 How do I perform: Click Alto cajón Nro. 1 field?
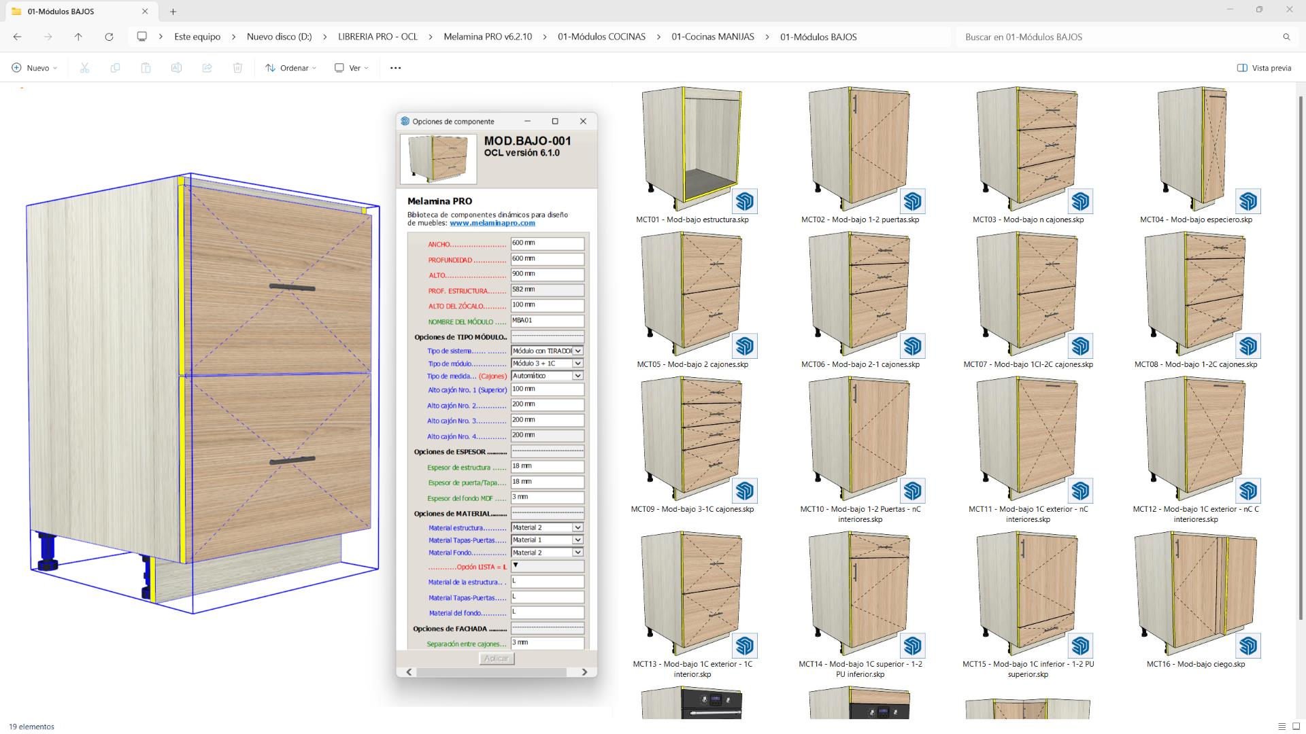[x=548, y=389]
